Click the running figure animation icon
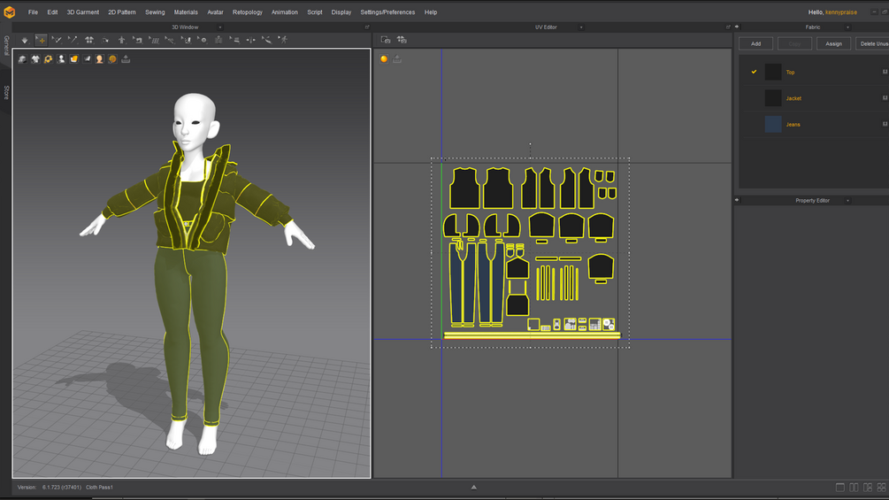The height and width of the screenshot is (500, 889). click(x=282, y=40)
